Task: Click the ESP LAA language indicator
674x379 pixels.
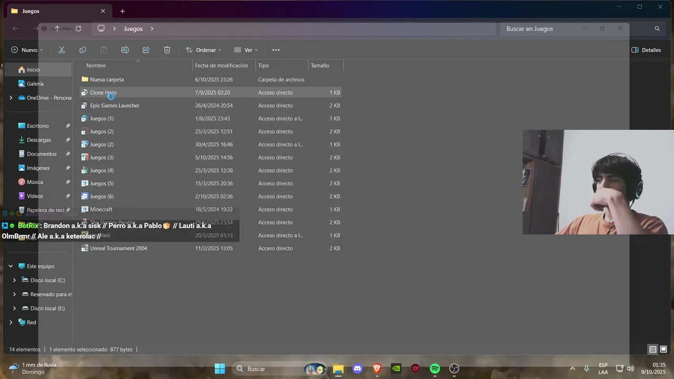Action: tap(603, 368)
